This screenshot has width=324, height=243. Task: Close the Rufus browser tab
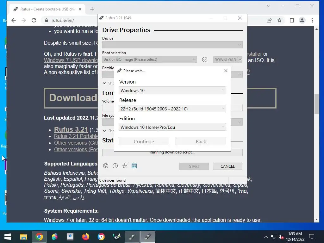click(80, 9)
